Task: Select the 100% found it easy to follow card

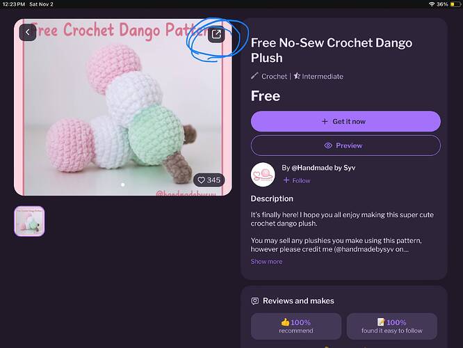Action: 392,326
